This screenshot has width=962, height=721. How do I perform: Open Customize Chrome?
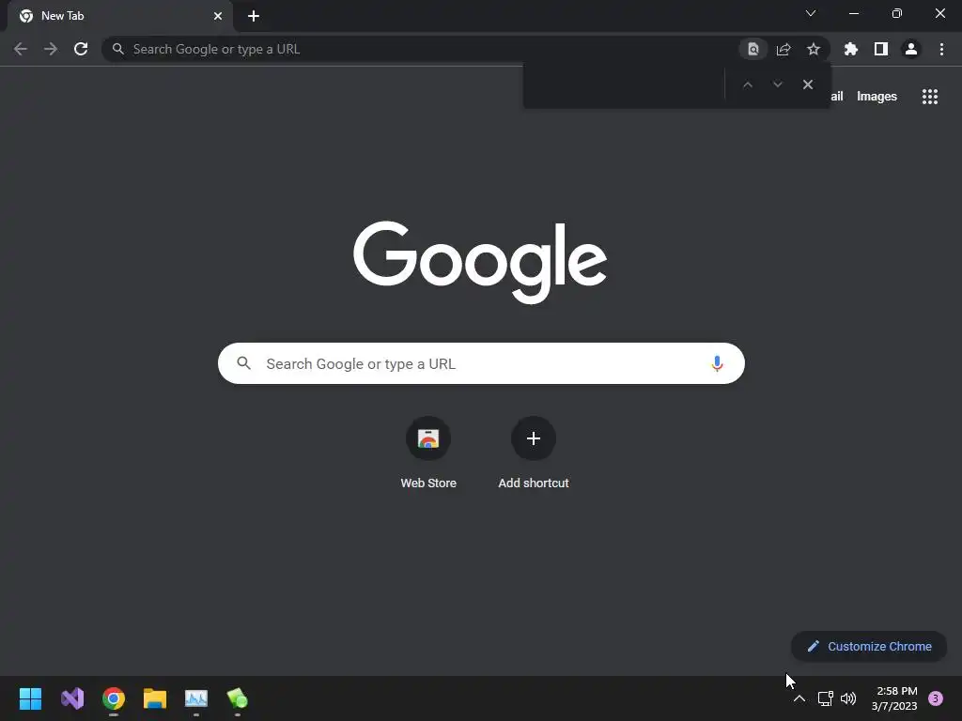click(x=869, y=646)
